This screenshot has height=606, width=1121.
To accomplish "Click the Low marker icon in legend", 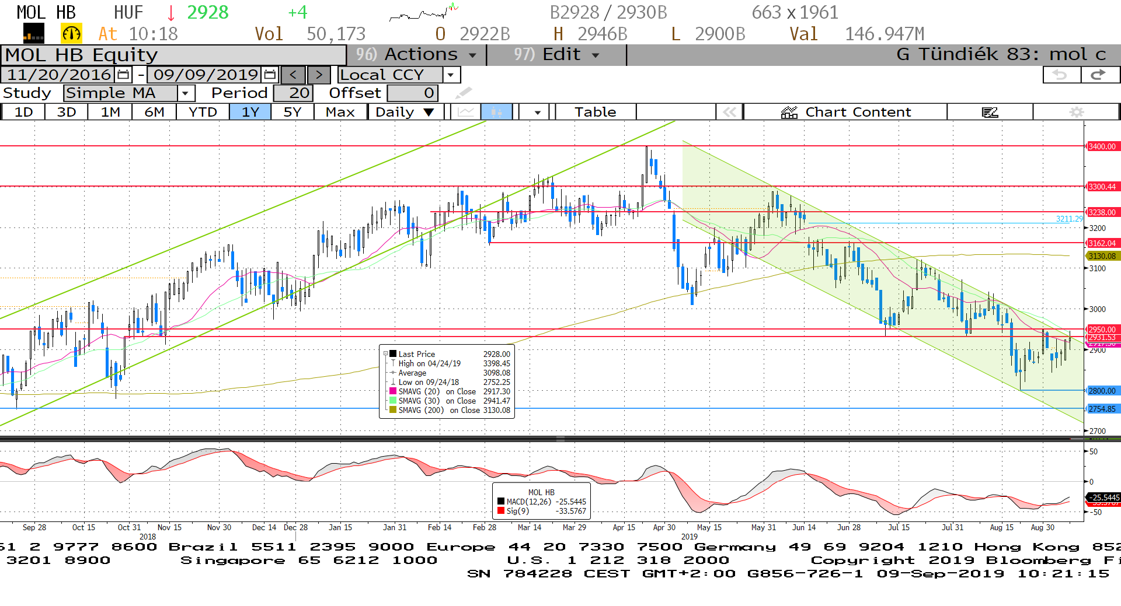I will click(393, 382).
